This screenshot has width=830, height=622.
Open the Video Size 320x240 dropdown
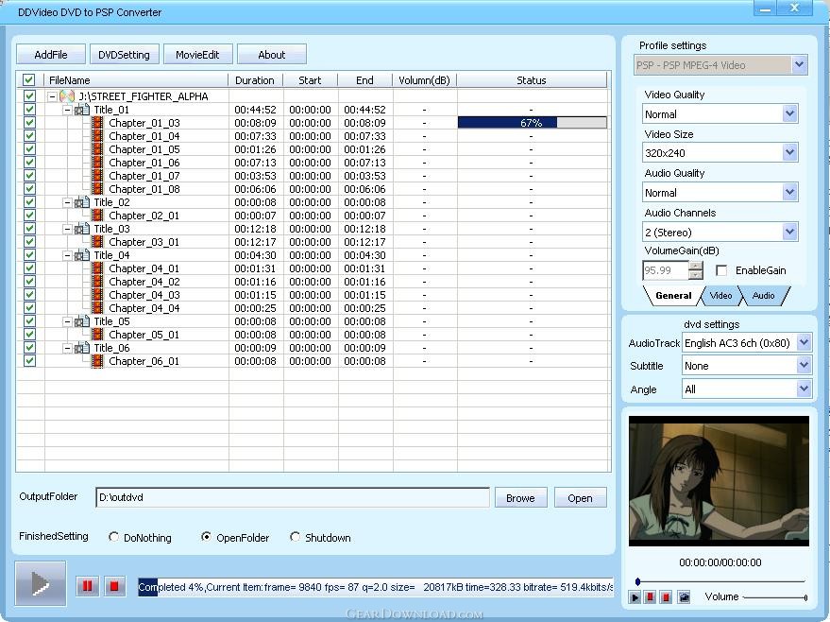tap(789, 152)
